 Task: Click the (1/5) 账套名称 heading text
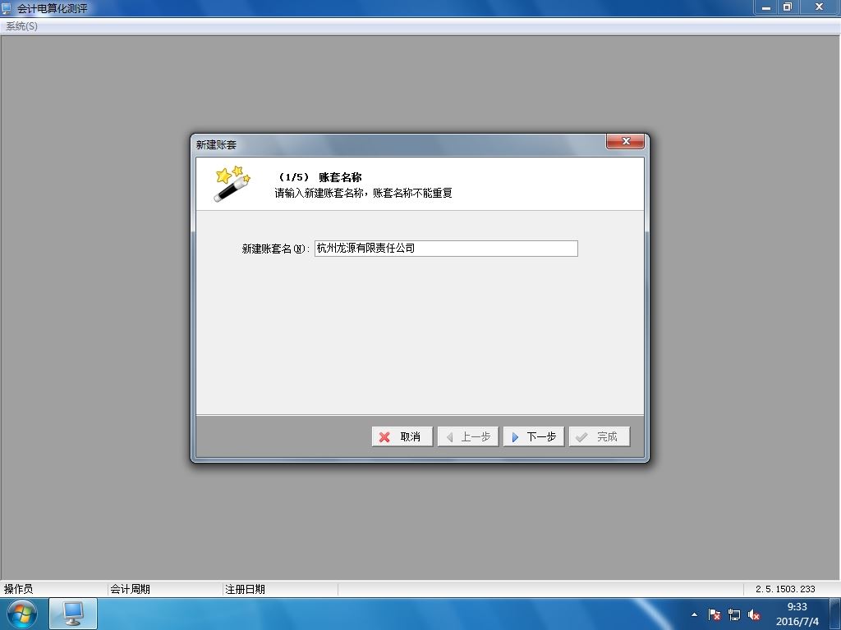[x=319, y=177]
